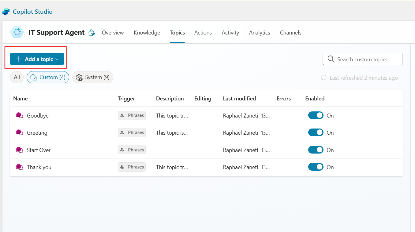
Task: Sort by the Name column header
Action: 21,98
